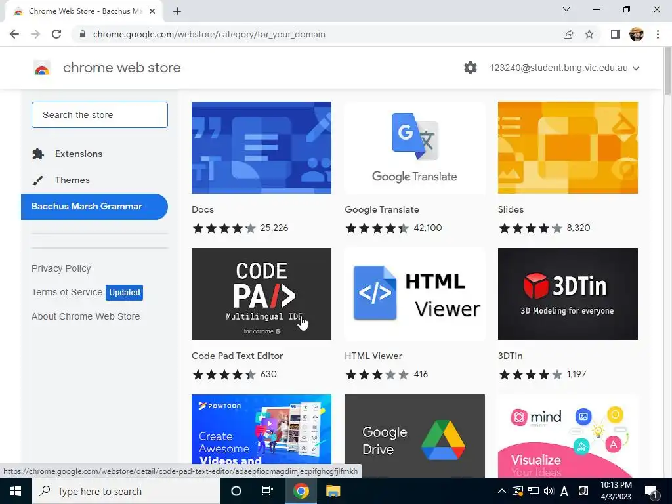
Task: Open the Themes category
Action: [x=72, y=180]
